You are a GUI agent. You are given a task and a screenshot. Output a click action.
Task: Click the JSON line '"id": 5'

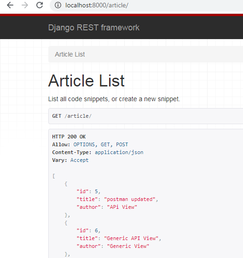(x=88, y=191)
